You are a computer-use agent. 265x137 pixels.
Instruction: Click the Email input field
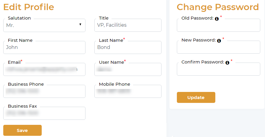point(44,69)
